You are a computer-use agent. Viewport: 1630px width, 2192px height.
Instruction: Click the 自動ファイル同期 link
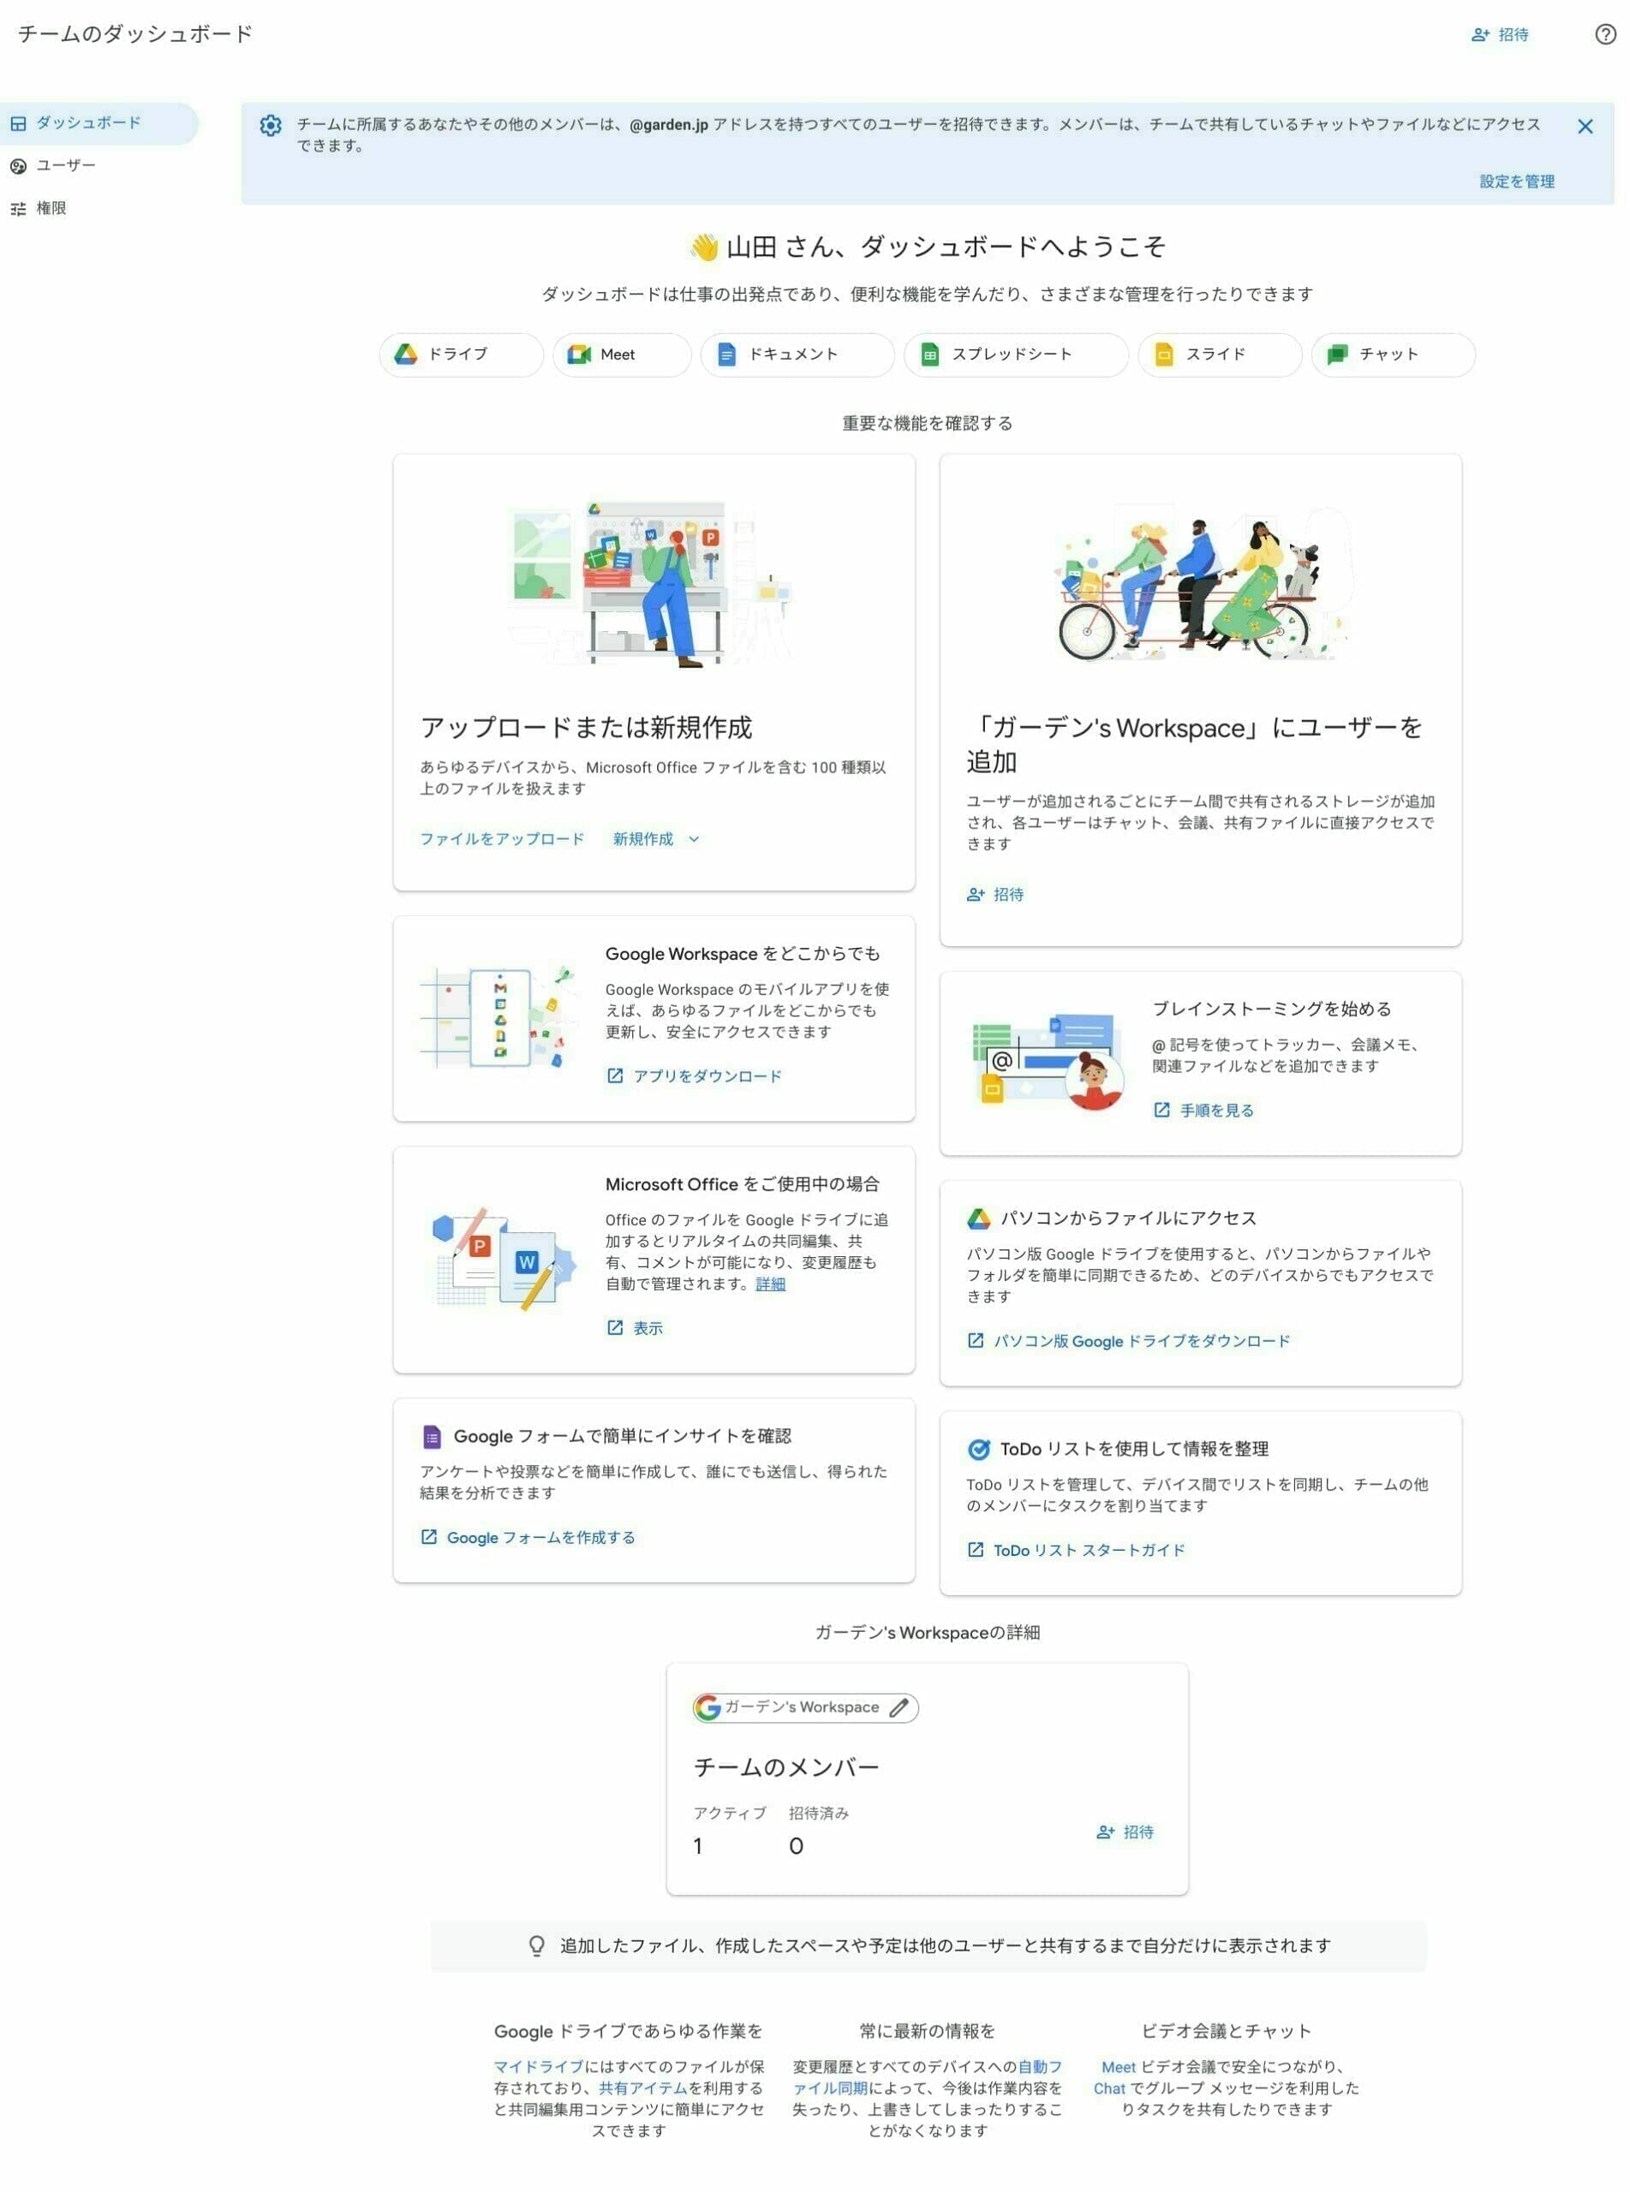928,2076
